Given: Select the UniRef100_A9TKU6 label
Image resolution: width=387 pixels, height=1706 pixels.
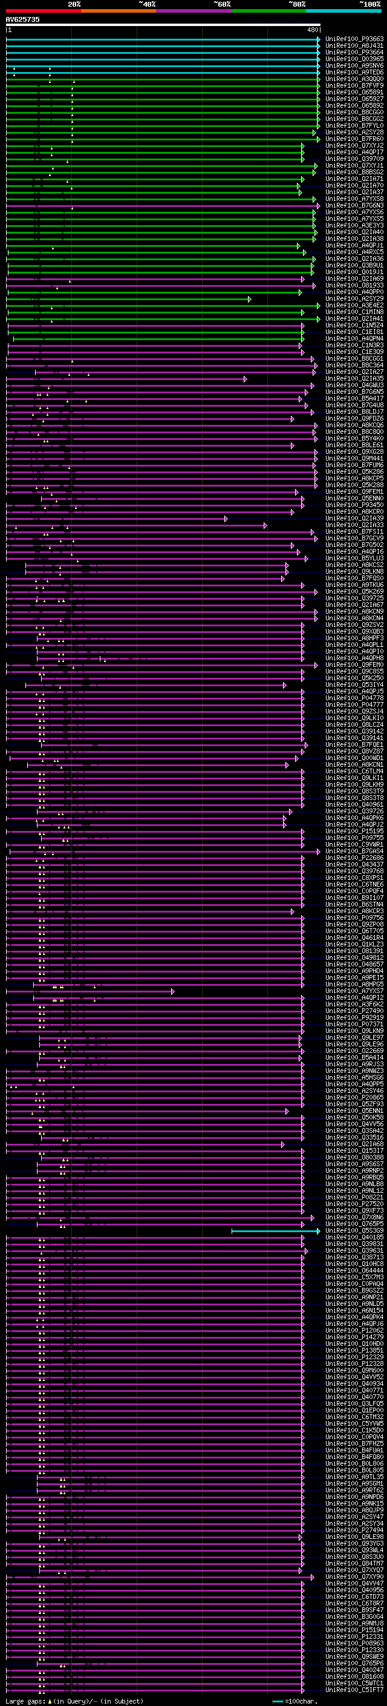Looking at the screenshot, I should 354,585.
